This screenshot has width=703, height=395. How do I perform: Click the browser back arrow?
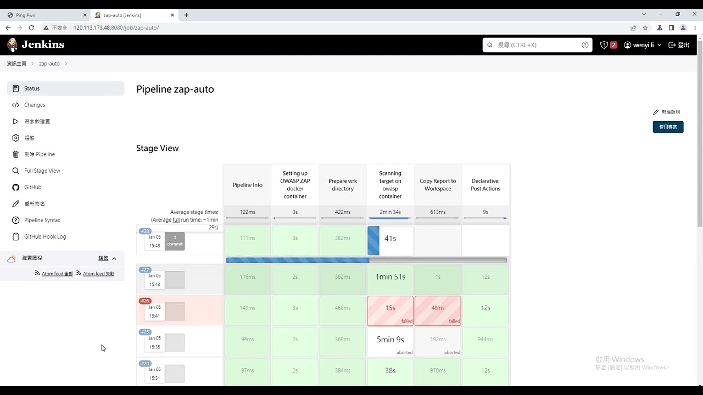(8, 27)
